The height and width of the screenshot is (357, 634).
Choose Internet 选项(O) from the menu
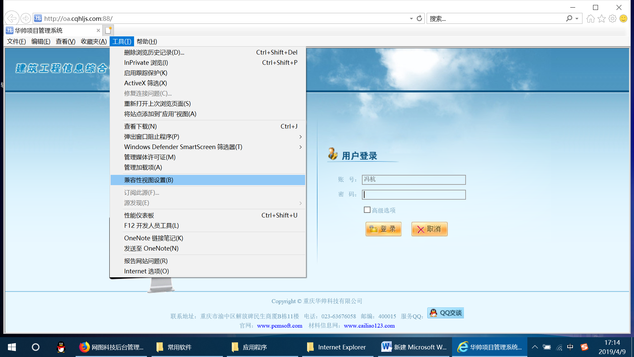(146, 271)
